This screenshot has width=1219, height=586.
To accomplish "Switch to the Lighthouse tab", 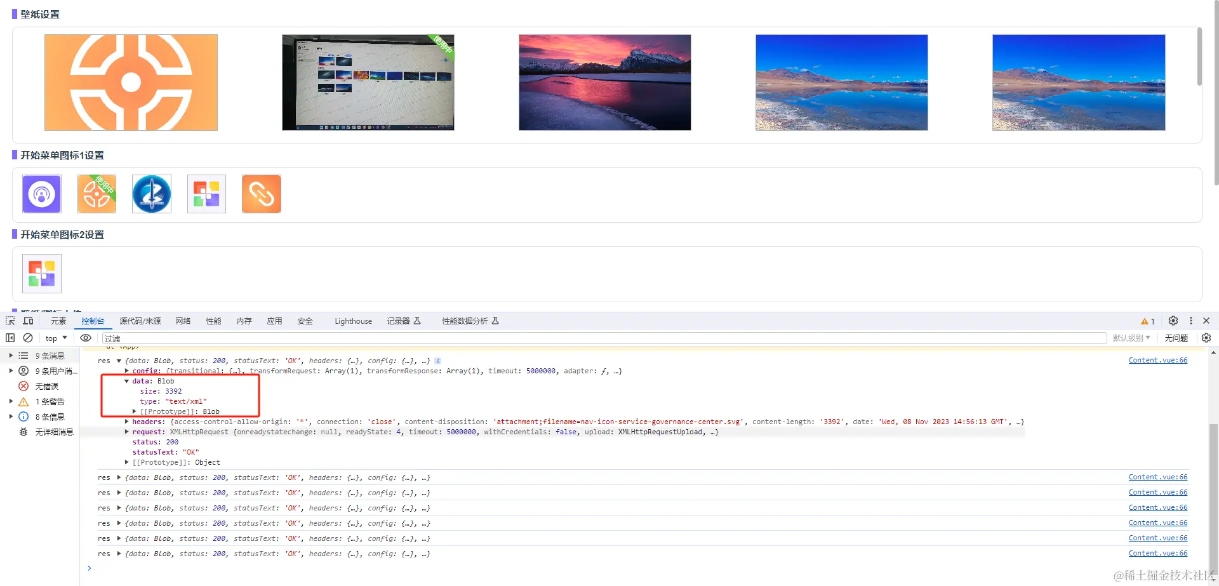I will click(x=354, y=321).
